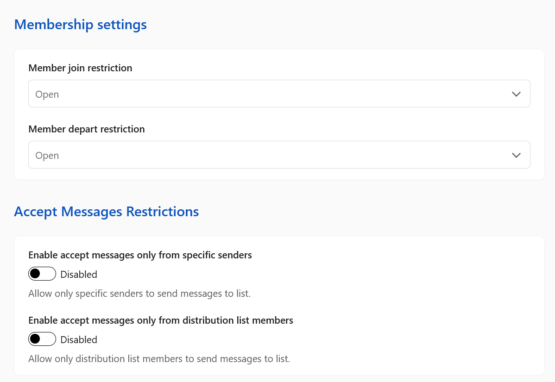Click the Member depart restriction label
Screen dimensions: 555x382
(87, 129)
